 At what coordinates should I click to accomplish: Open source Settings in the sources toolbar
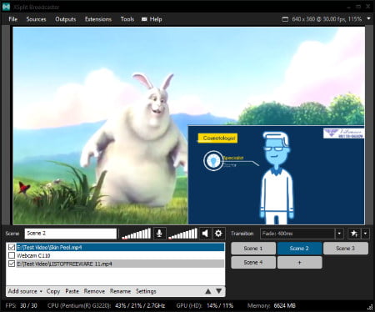click(146, 291)
